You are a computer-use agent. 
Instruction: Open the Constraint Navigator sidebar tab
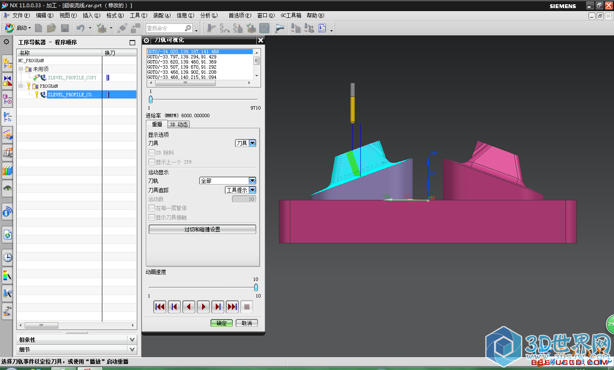point(7,80)
